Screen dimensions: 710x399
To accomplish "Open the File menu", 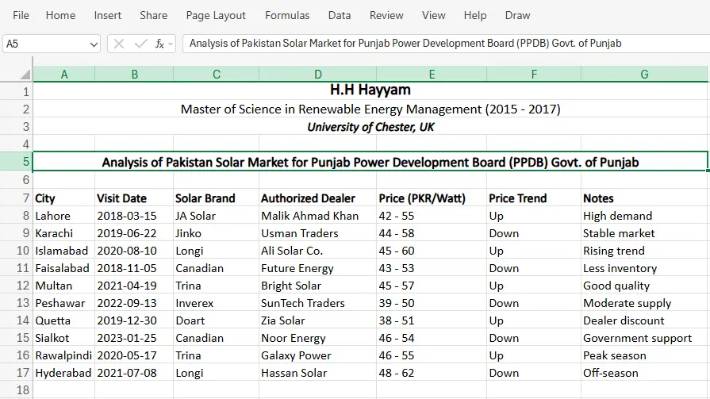I will click(x=21, y=15).
